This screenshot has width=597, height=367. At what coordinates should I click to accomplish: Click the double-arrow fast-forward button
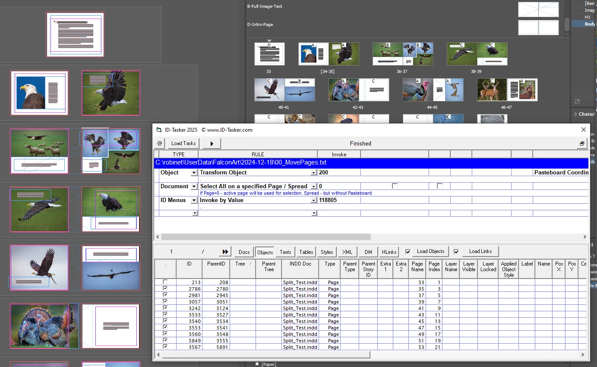point(225,252)
